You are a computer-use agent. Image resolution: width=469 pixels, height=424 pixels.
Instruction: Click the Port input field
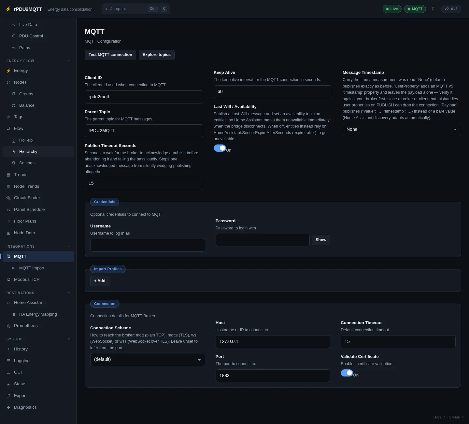pyautogui.click(x=273, y=376)
